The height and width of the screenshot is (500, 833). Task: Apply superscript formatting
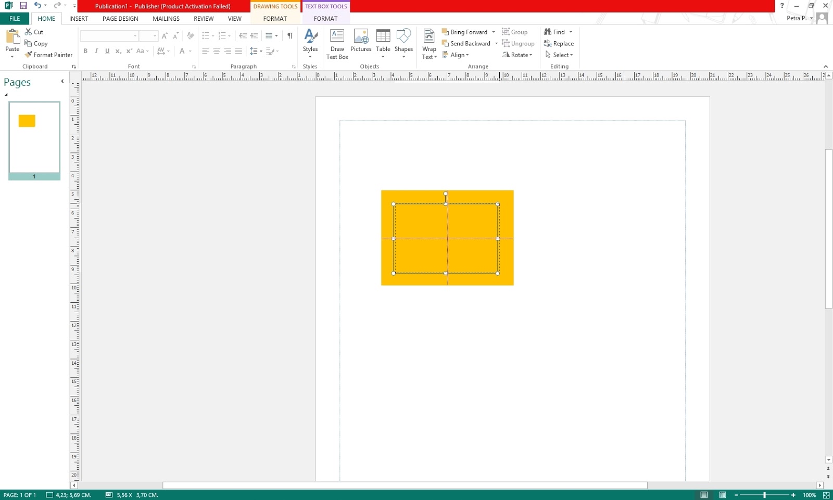click(x=129, y=51)
